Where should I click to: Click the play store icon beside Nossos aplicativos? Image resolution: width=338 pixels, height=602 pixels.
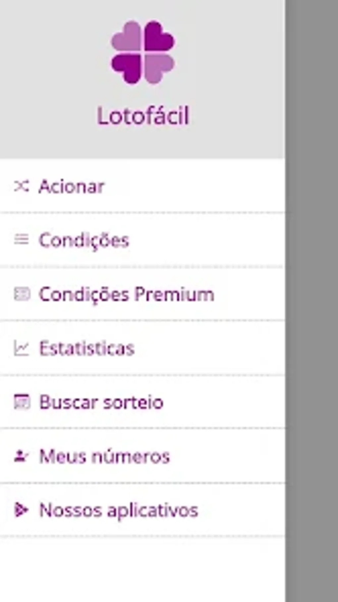[21, 510]
